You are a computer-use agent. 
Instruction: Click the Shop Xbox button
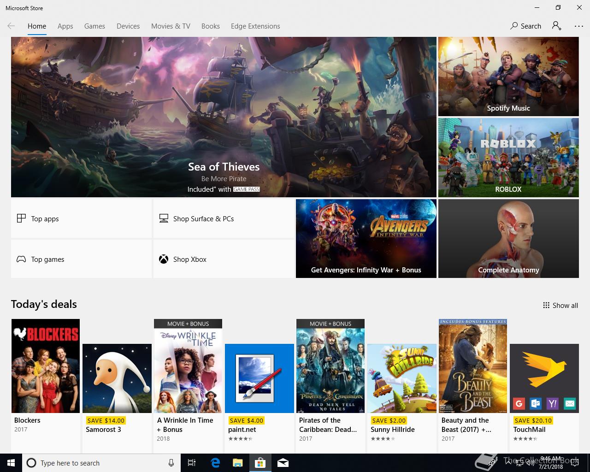[x=224, y=259]
